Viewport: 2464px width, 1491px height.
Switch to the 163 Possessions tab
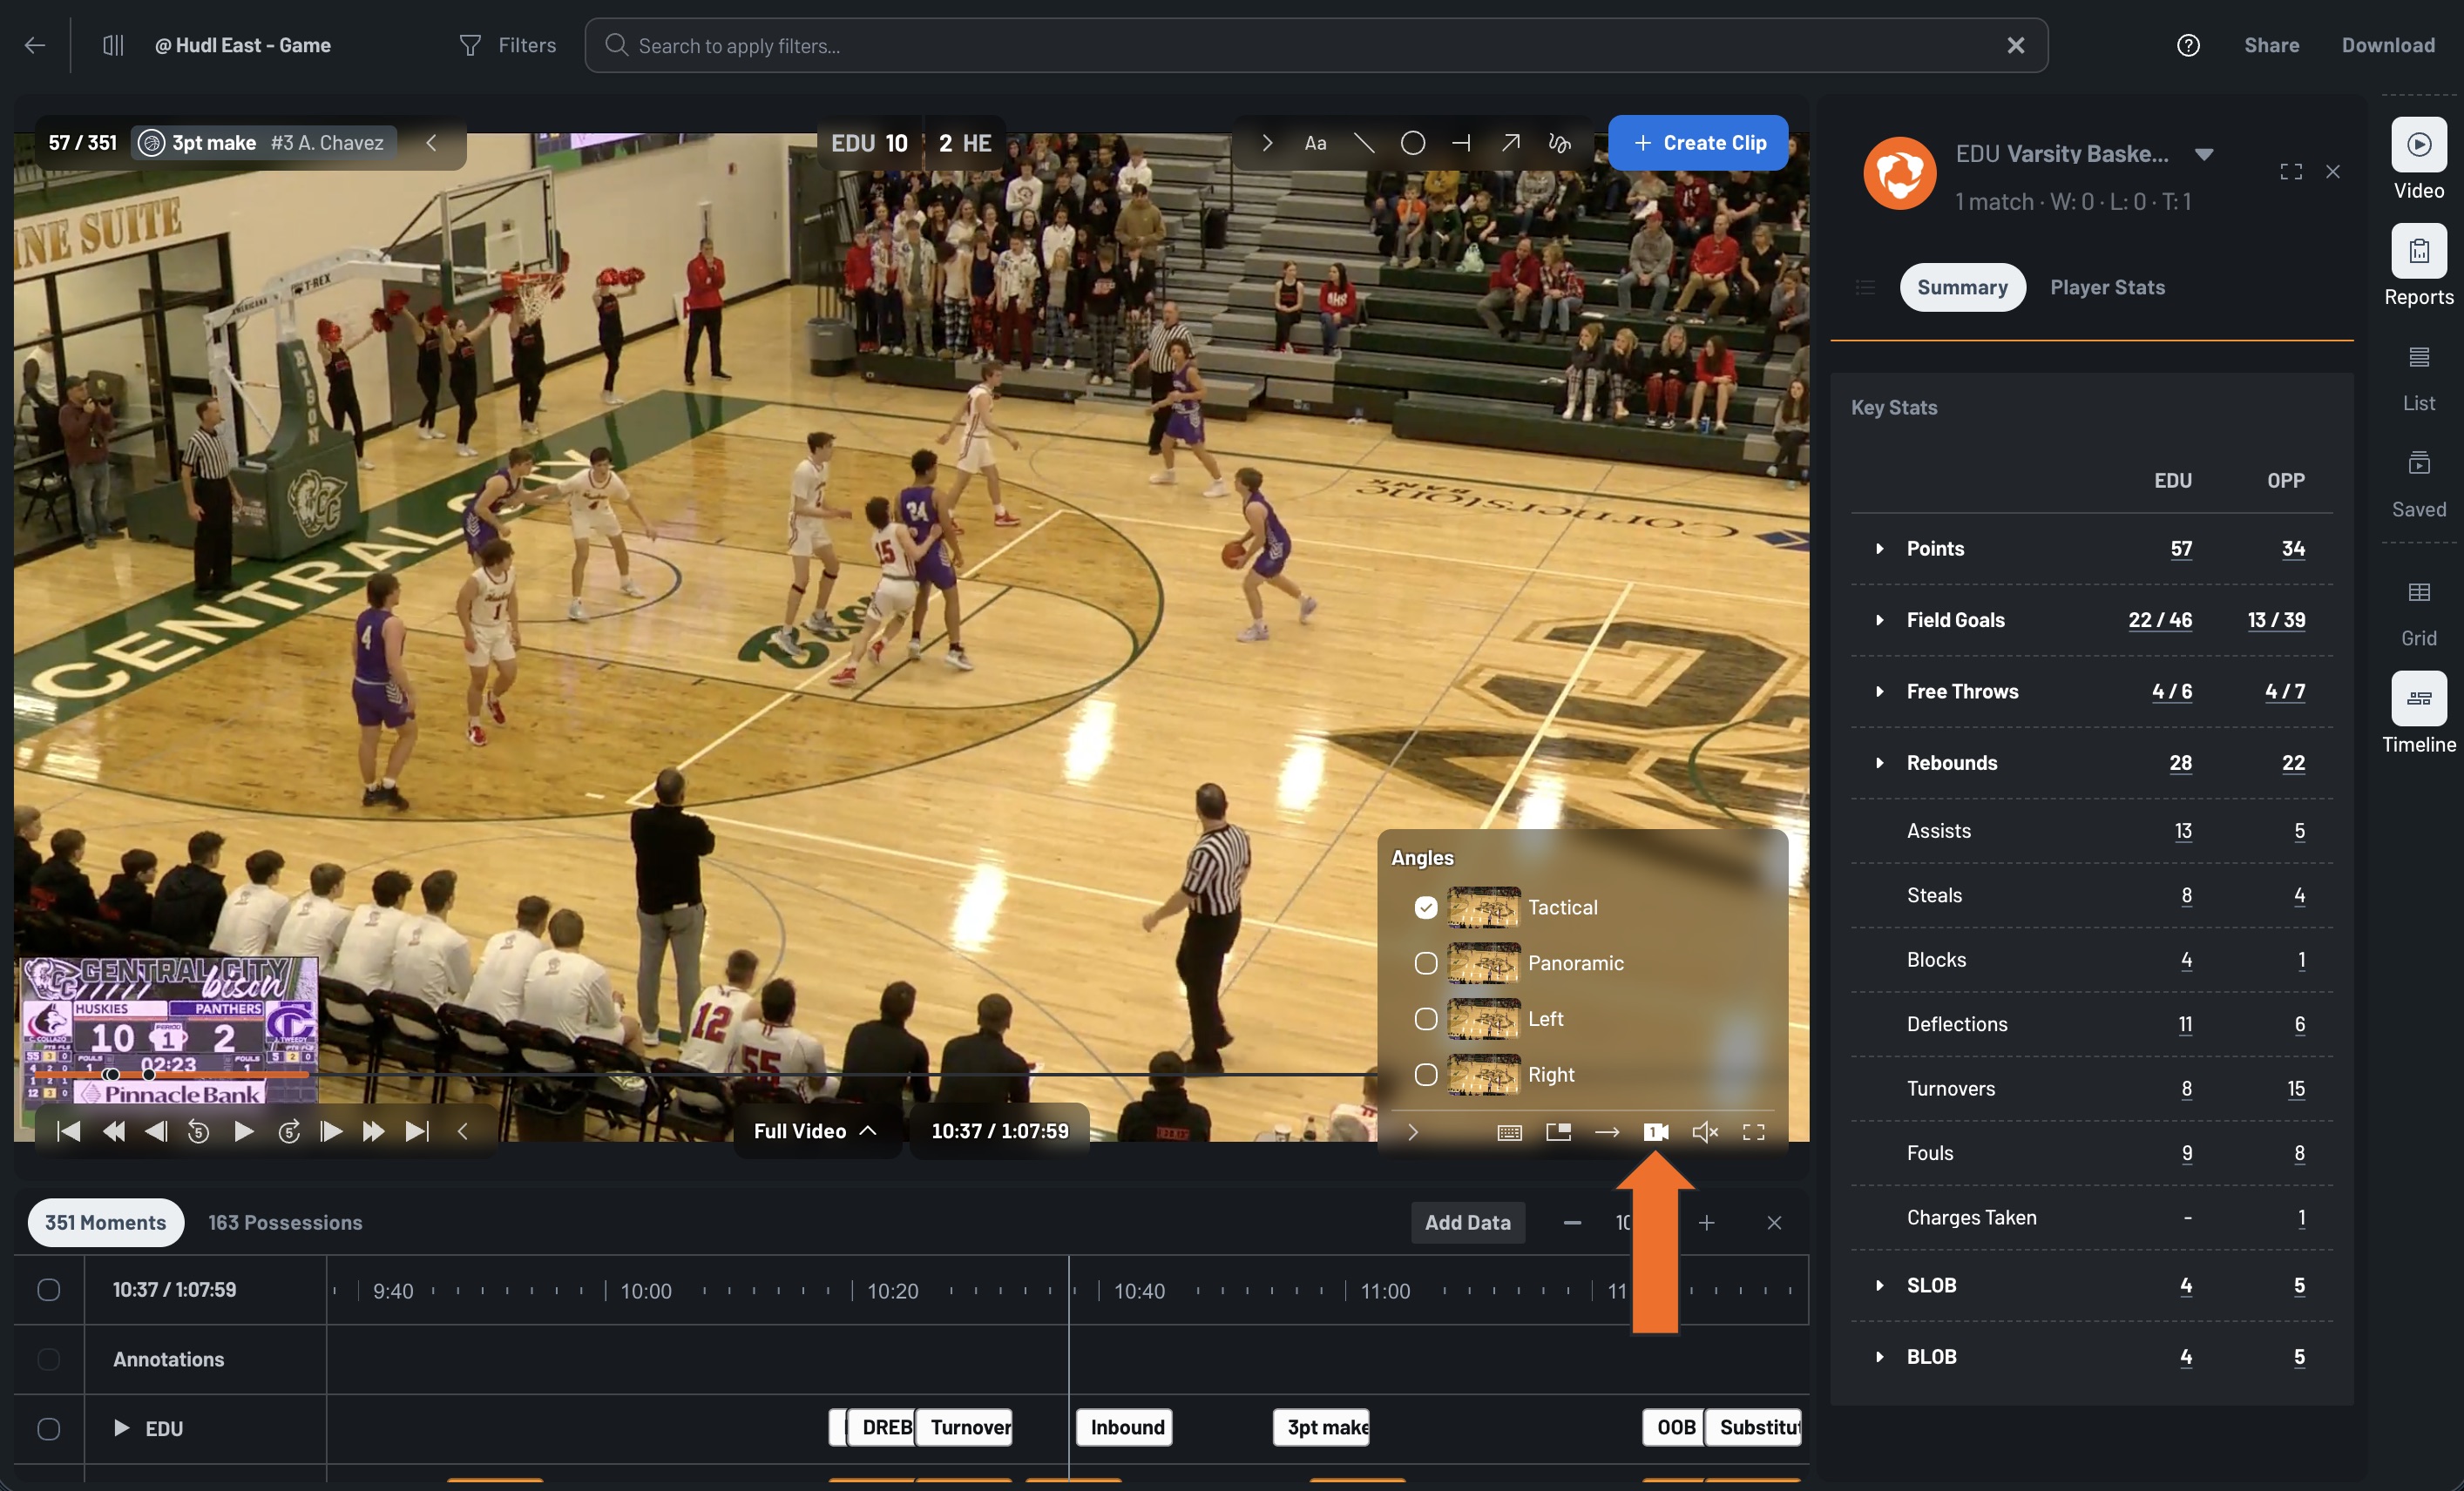[285, 1223]
